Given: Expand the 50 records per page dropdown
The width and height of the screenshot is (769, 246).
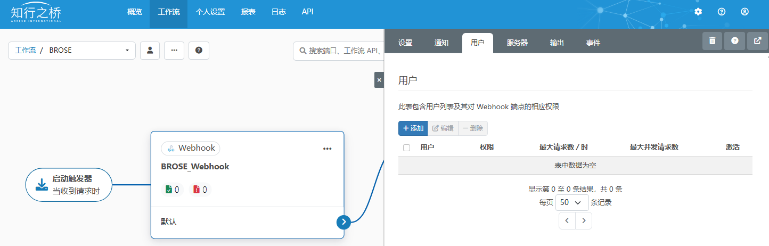Looking at the screenshot, I should (x=571, y=203).
